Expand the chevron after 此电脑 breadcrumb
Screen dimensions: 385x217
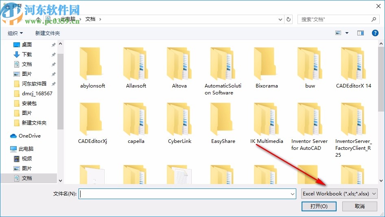[80, 19]
